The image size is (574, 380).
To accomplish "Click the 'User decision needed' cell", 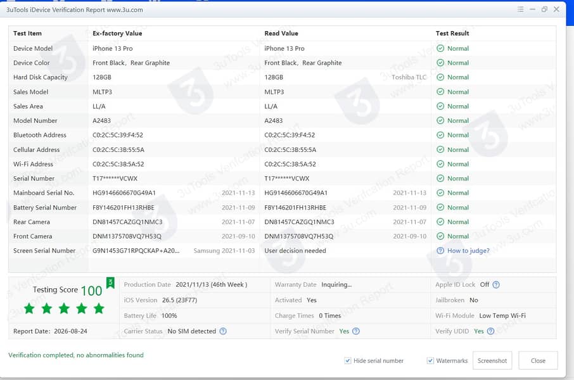I will [x=295, y=250].
